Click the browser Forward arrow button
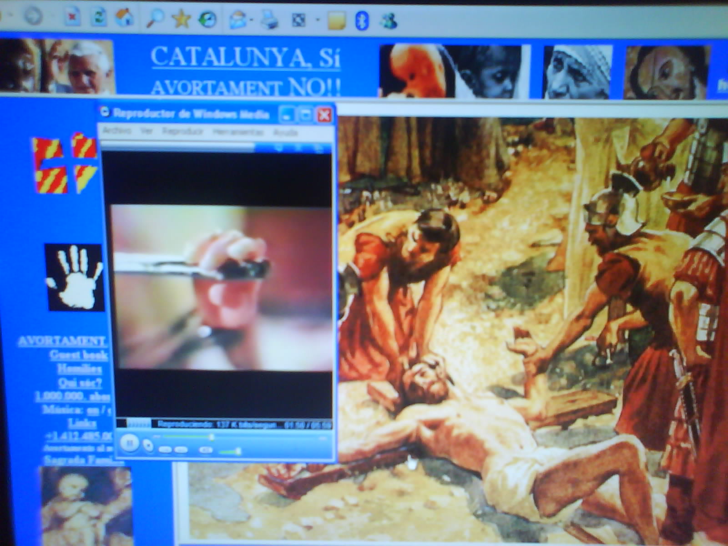This screenshot has width=728, height=546. coord(33,17)
